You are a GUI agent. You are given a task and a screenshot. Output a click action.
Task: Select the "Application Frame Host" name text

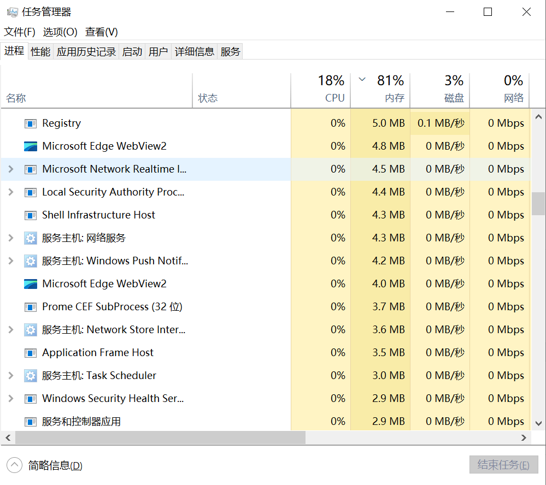pyautogui.click(x=98, y=353)
